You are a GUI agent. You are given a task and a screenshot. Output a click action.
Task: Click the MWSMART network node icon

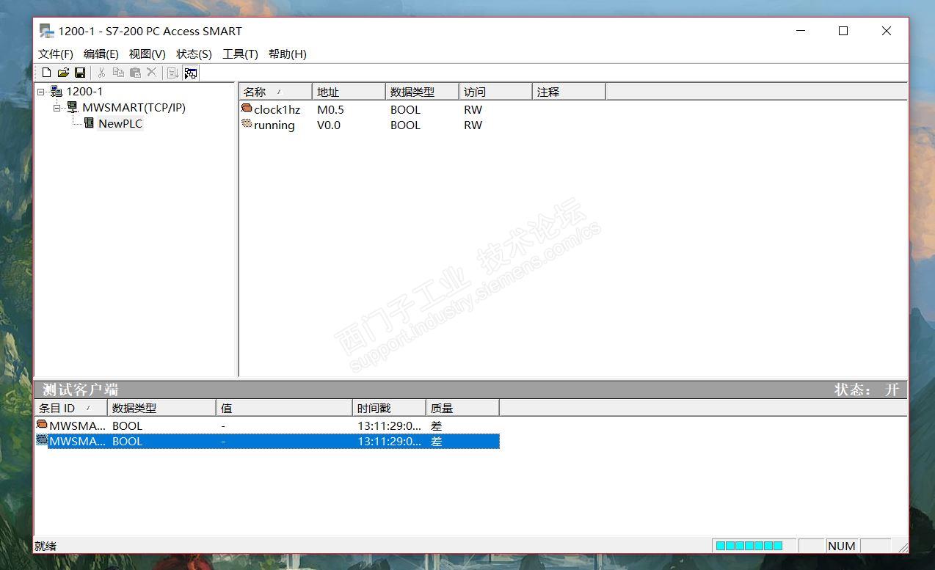click(x=73, y=107)
